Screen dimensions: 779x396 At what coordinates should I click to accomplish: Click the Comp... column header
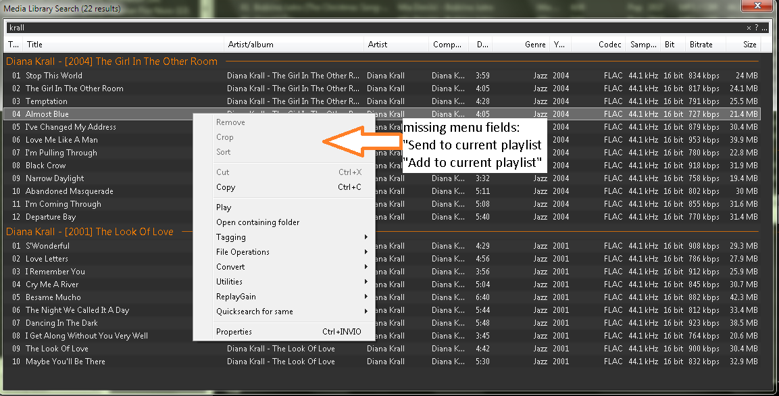449,45
